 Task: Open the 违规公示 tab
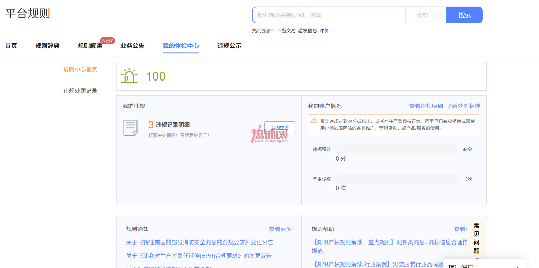[229, 46]
